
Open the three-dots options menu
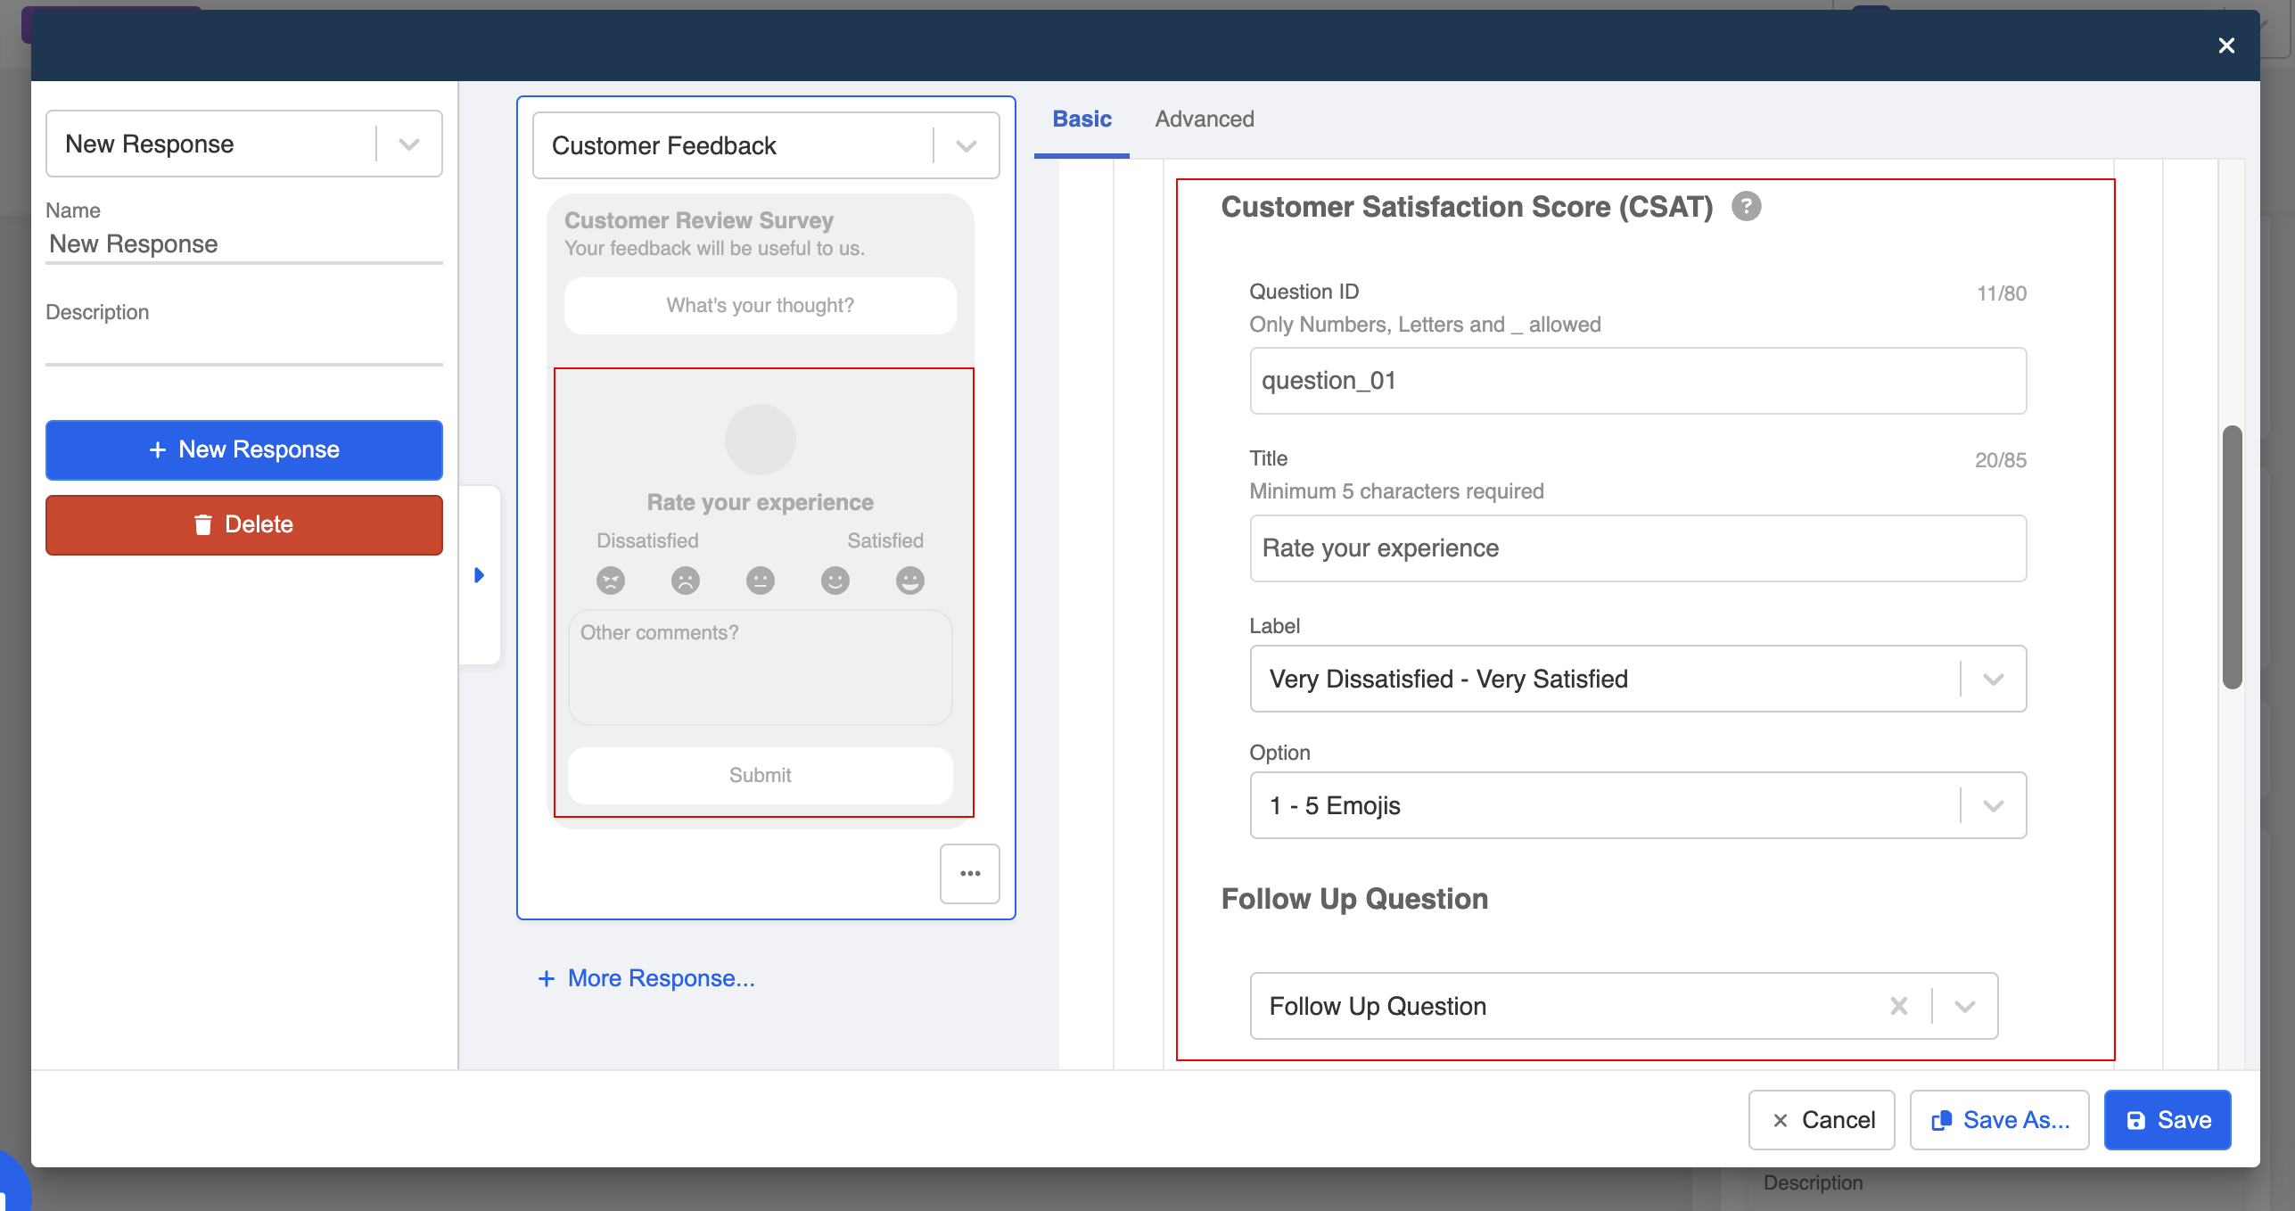click(970, 874)
